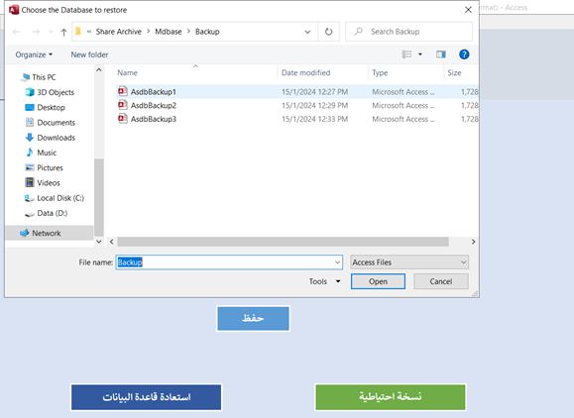Open recent locations dropdown arrow
Screen dimensions: 574x418
tap(51, 32)
